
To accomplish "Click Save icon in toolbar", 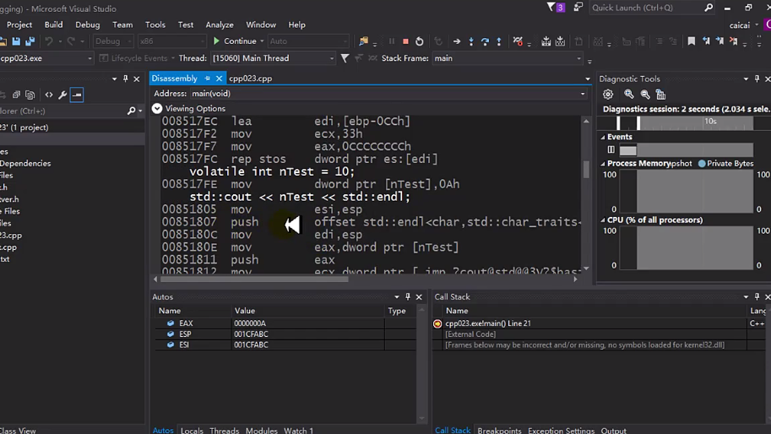I will (x=16, y=41).
